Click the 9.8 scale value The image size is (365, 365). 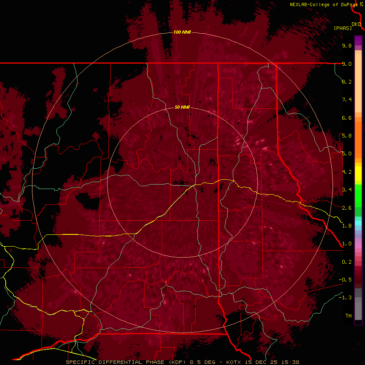click(347, 46)
